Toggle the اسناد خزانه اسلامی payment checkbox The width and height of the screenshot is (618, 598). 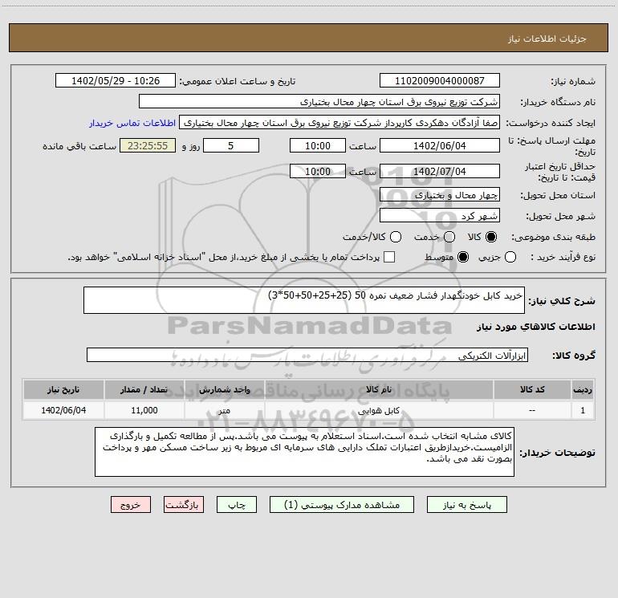pyautogui.click(x=389, y=257)
